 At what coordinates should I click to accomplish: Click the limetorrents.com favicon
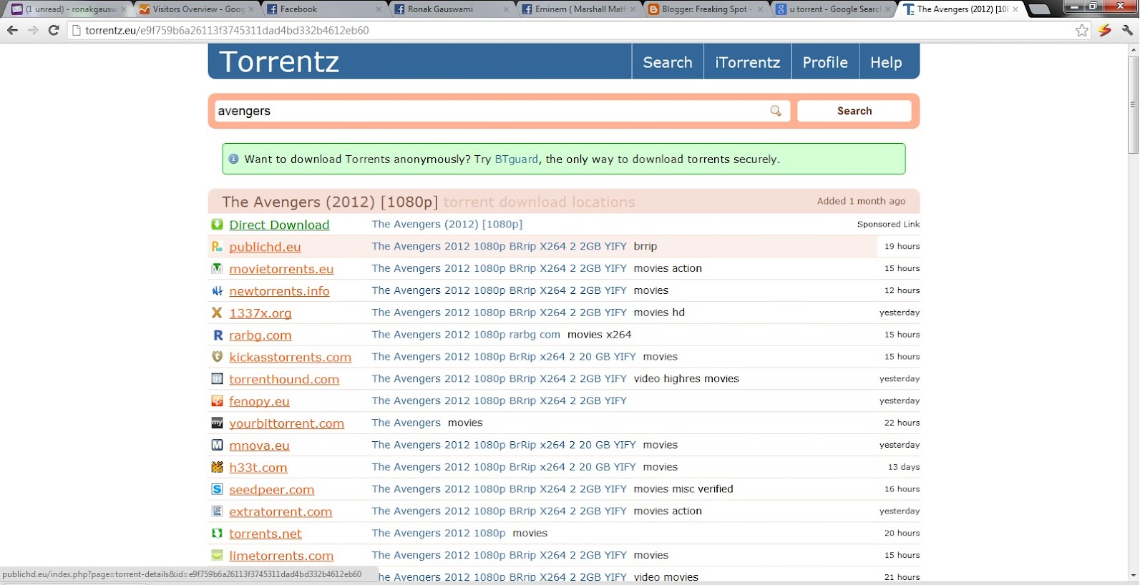click(217, 555)
